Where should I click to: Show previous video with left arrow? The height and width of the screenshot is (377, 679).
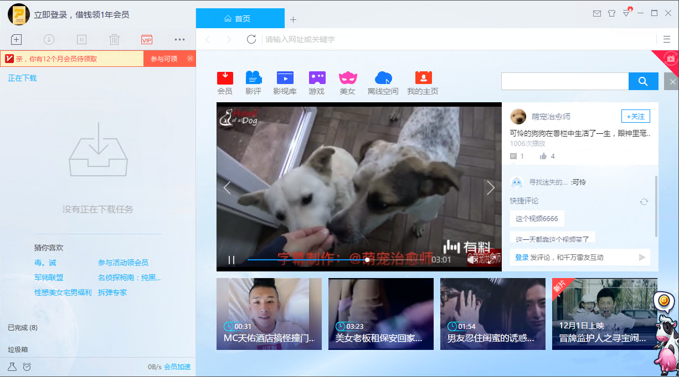227,188
